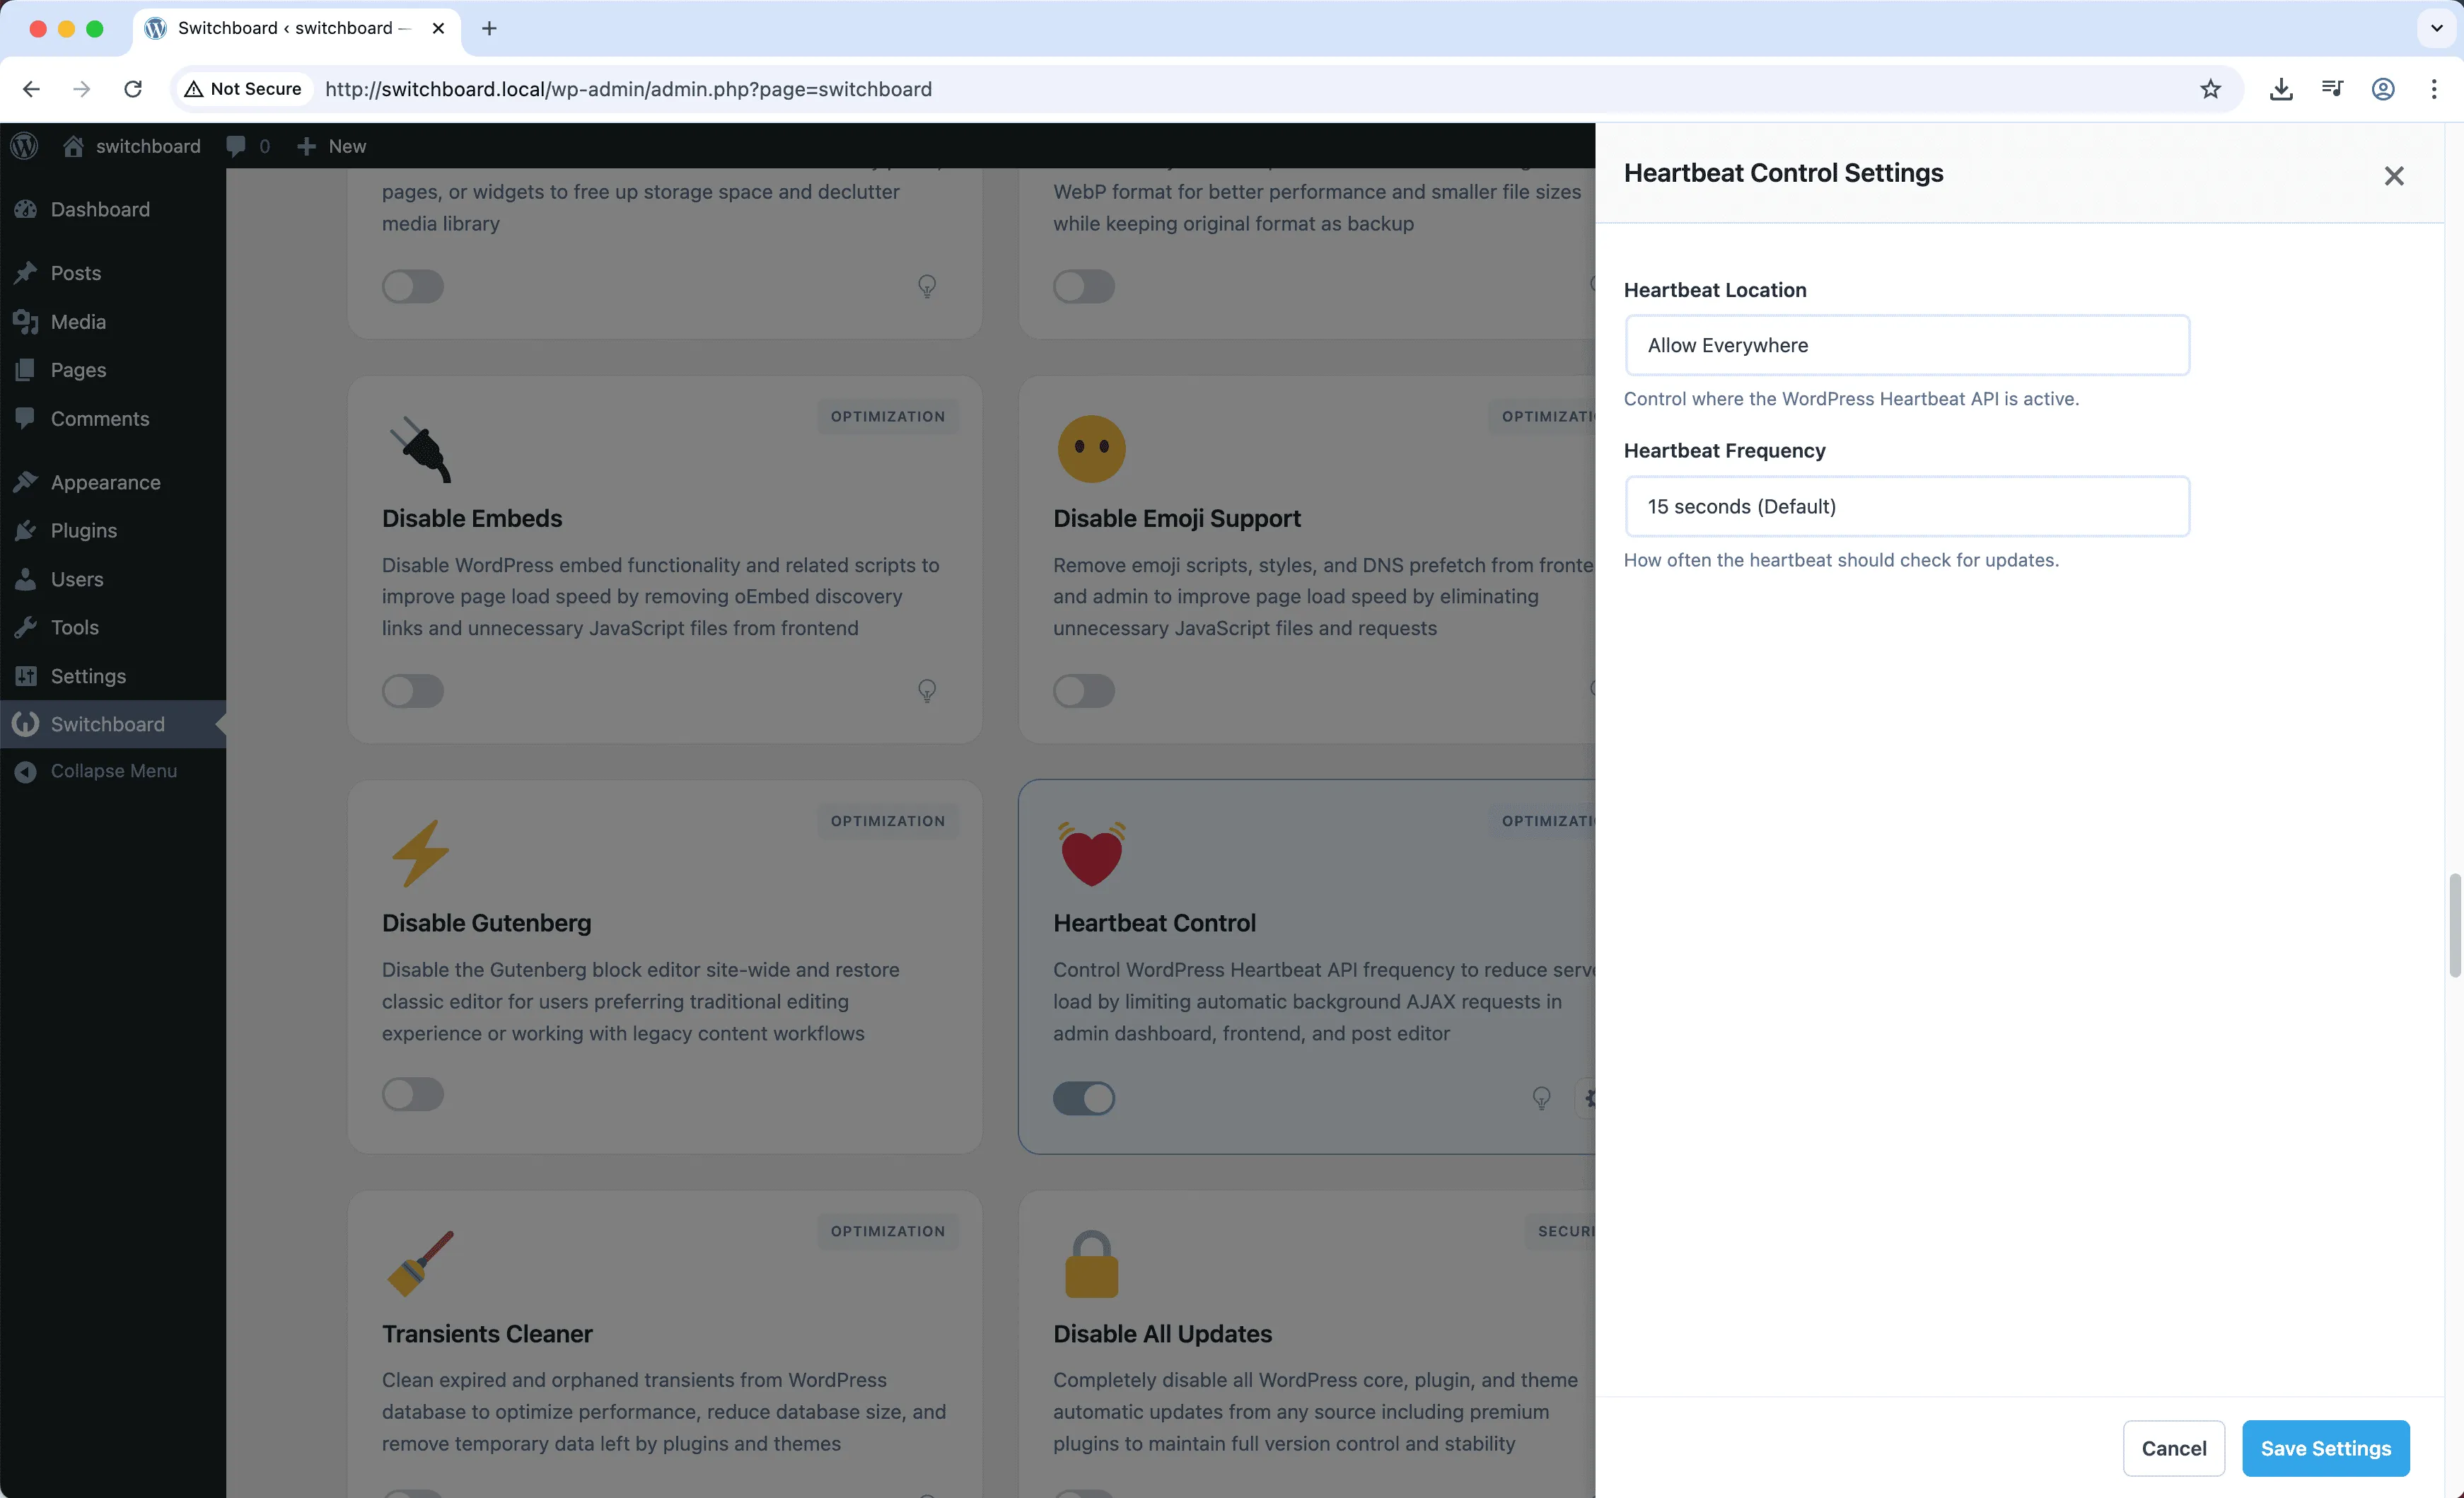Click the Cancel button
This screenshot has height=1498, width=2464.
(x=2174, y=1448)
